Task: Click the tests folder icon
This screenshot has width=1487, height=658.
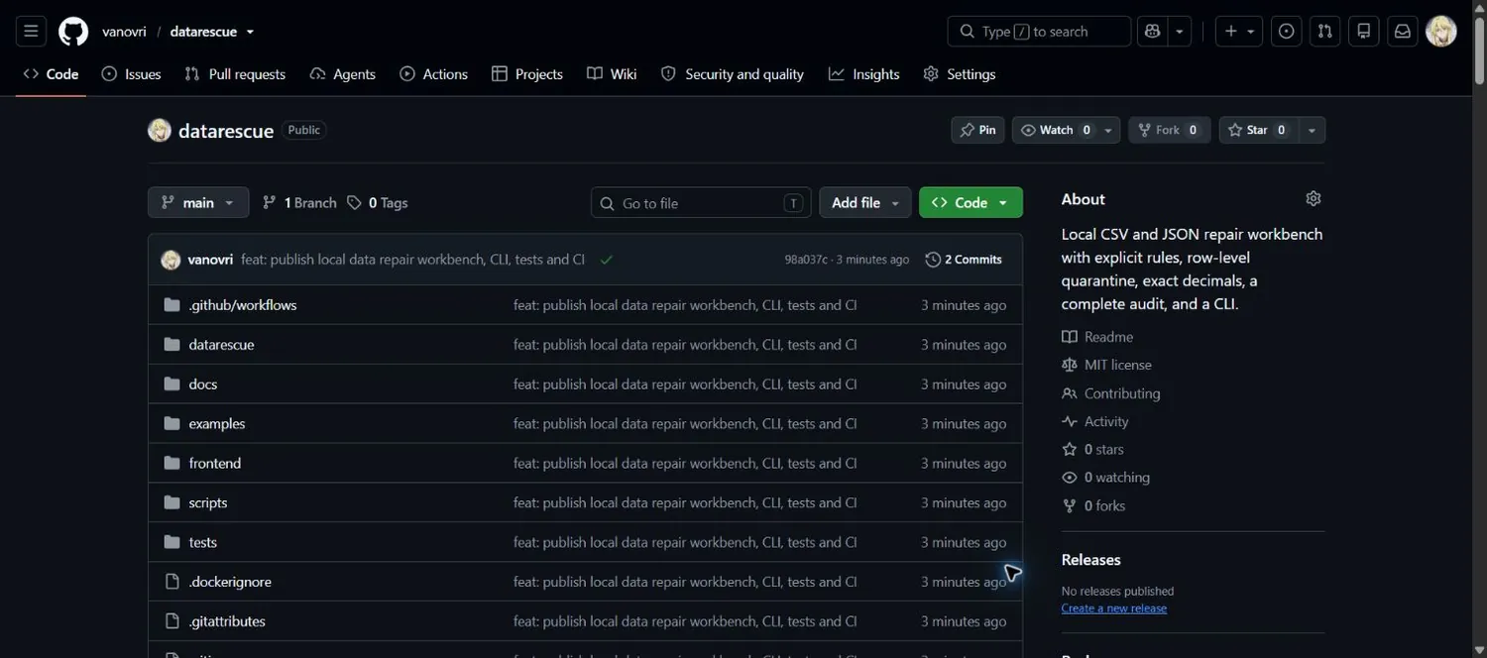Action: click(172, 543)
